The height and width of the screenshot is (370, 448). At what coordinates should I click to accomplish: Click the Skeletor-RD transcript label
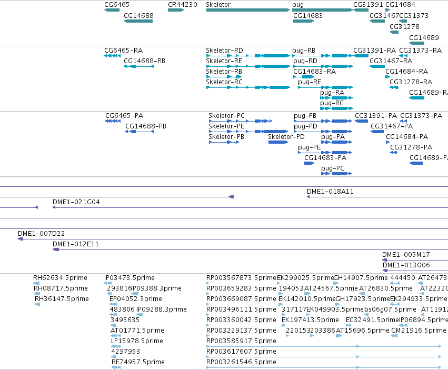point(225,51)
